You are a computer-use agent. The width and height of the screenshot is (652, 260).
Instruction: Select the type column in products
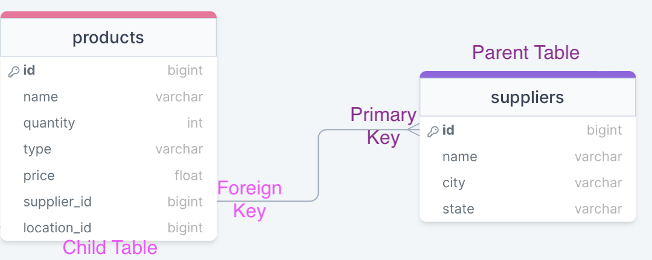108,149
